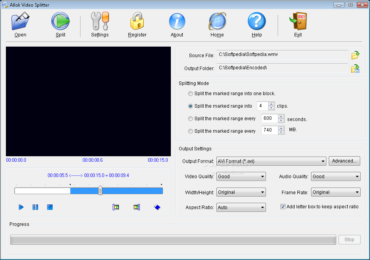Visit the Home globe icon

(217, 22)
